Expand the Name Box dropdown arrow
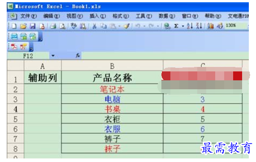This screenshot has width=256, height=162. (x=53, y=56)
